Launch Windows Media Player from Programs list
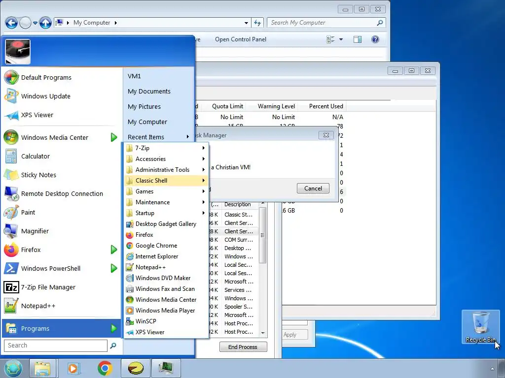505x378 pixels. coord(166,311)
